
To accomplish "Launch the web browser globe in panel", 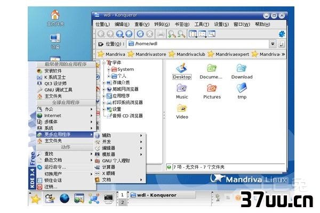I will [x=65, y=198].
